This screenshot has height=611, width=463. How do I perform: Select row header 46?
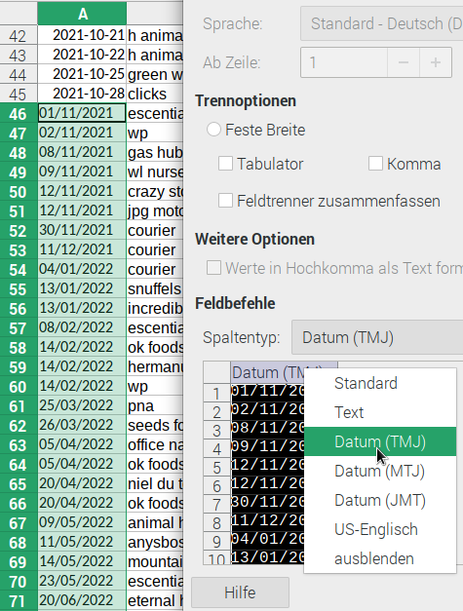[x=19, y=113]
